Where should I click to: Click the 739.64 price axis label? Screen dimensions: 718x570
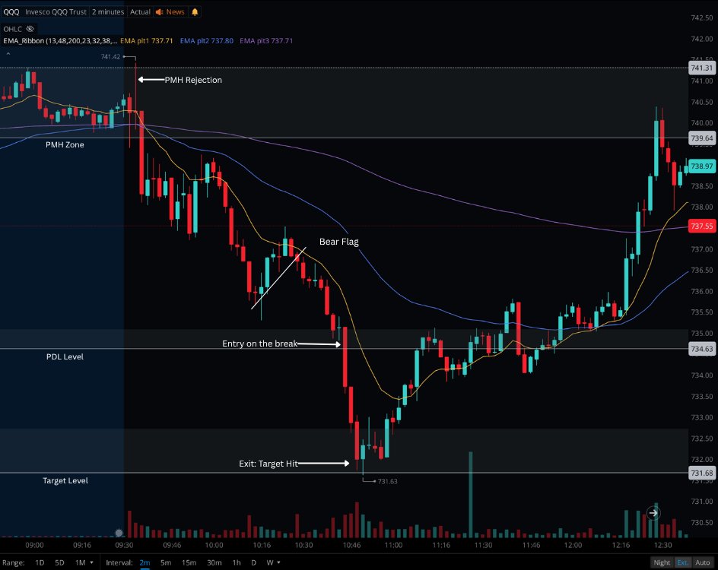(701, 138)
